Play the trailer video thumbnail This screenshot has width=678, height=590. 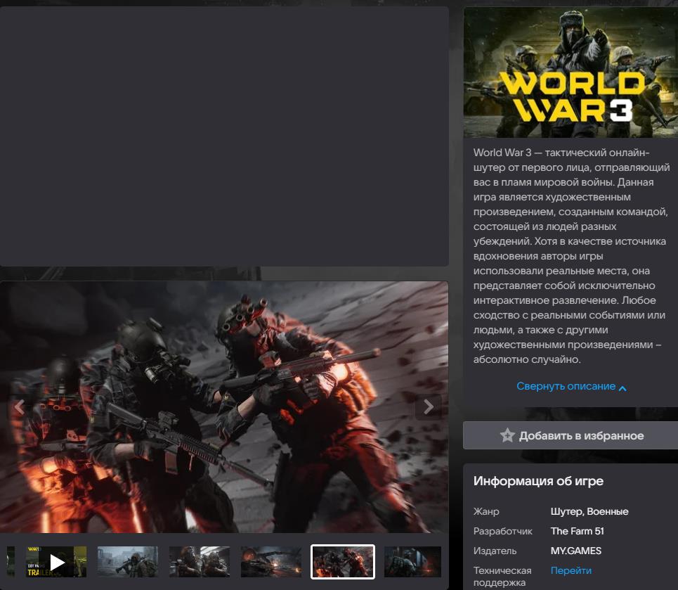pyautogui.click(x=57, y=562)
